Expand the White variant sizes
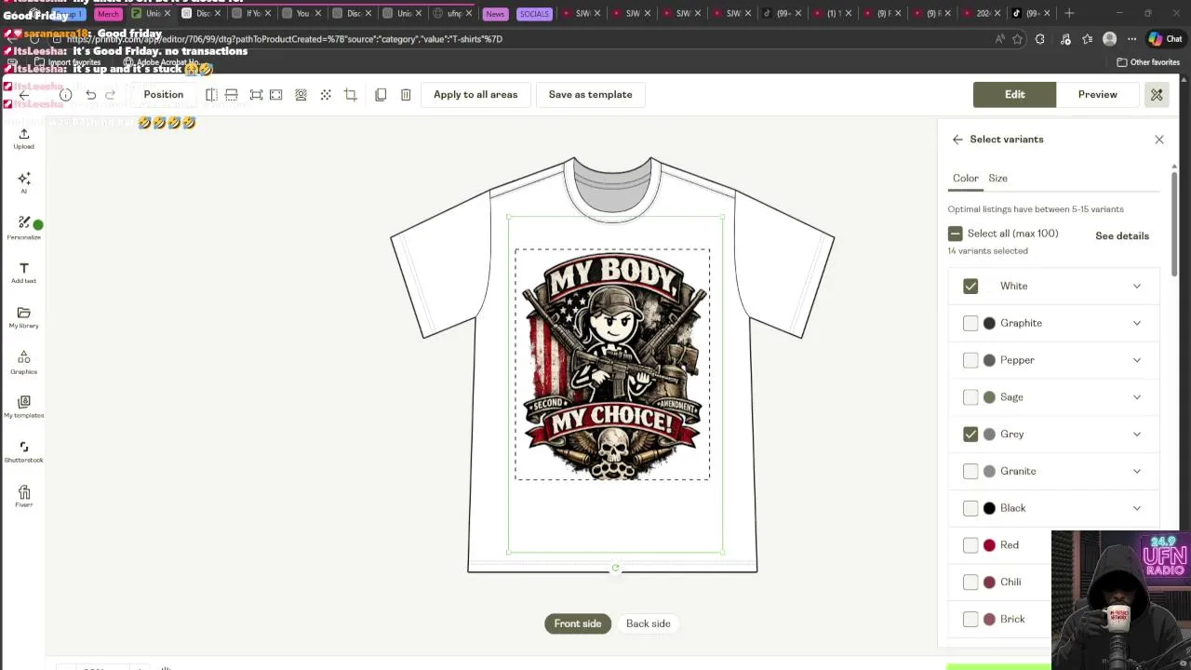This screenshot has height=670, width=1191. pos(1137,286)
